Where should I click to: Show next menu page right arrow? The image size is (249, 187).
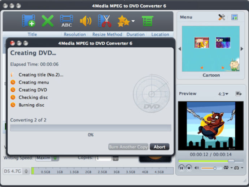click(242, 49)
